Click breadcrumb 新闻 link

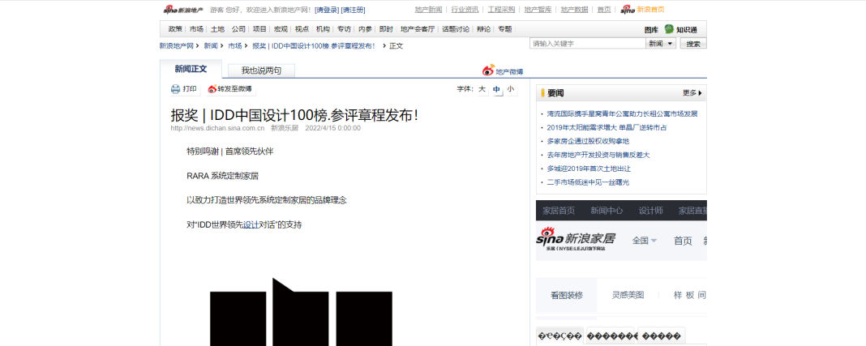[211, 46]
